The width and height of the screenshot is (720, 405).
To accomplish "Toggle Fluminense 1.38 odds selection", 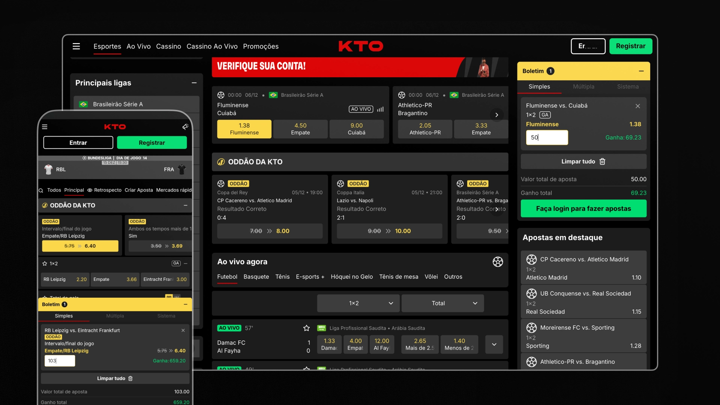I will point(244,129).
